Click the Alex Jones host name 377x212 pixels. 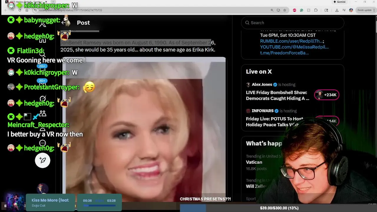262,85
